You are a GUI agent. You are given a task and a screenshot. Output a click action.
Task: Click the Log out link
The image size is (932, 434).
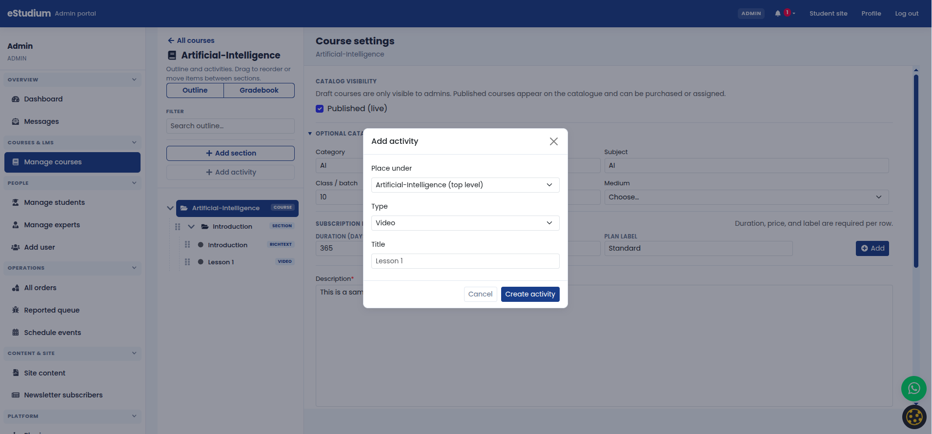coord(907,14)
